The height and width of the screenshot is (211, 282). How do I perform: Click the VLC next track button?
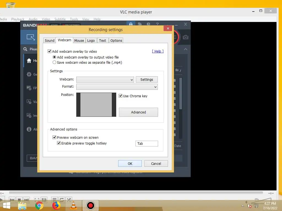(x=26, y=200)
